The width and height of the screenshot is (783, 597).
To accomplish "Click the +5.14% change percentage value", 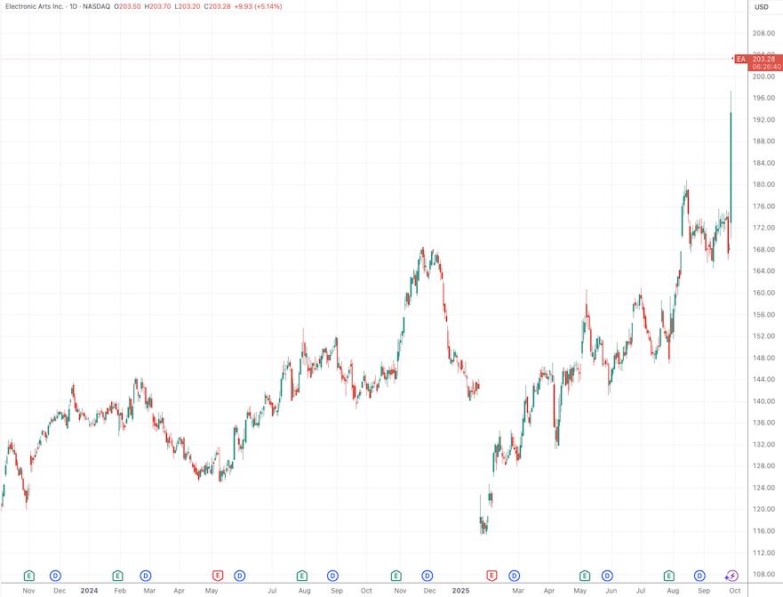I will coord(267,6).
